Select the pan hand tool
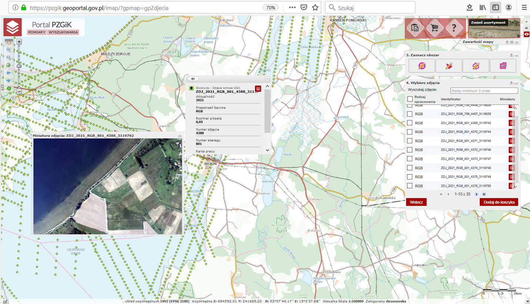 tap(9, 42)
